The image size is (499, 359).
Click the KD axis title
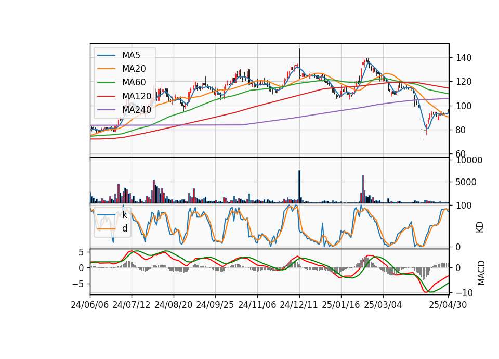[480, 227]
